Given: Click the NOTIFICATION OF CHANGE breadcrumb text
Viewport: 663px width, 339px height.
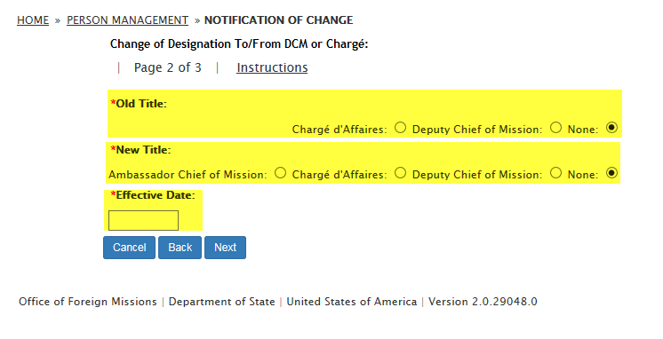Looking at the screenshot, I should click(279, 20).
